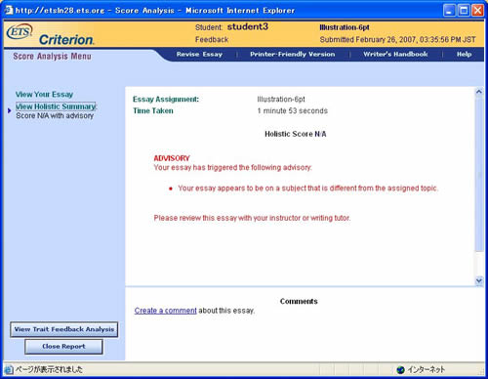Click the scroll up arrow in report pane
The image size is (488, 379).
pyautogui.click(x=479, y=92)
